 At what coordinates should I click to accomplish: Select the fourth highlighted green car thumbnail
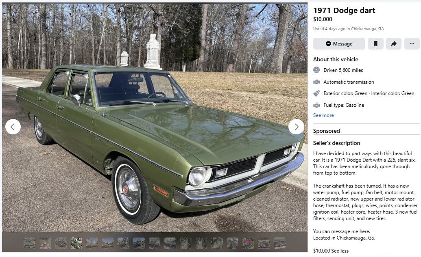76,243
